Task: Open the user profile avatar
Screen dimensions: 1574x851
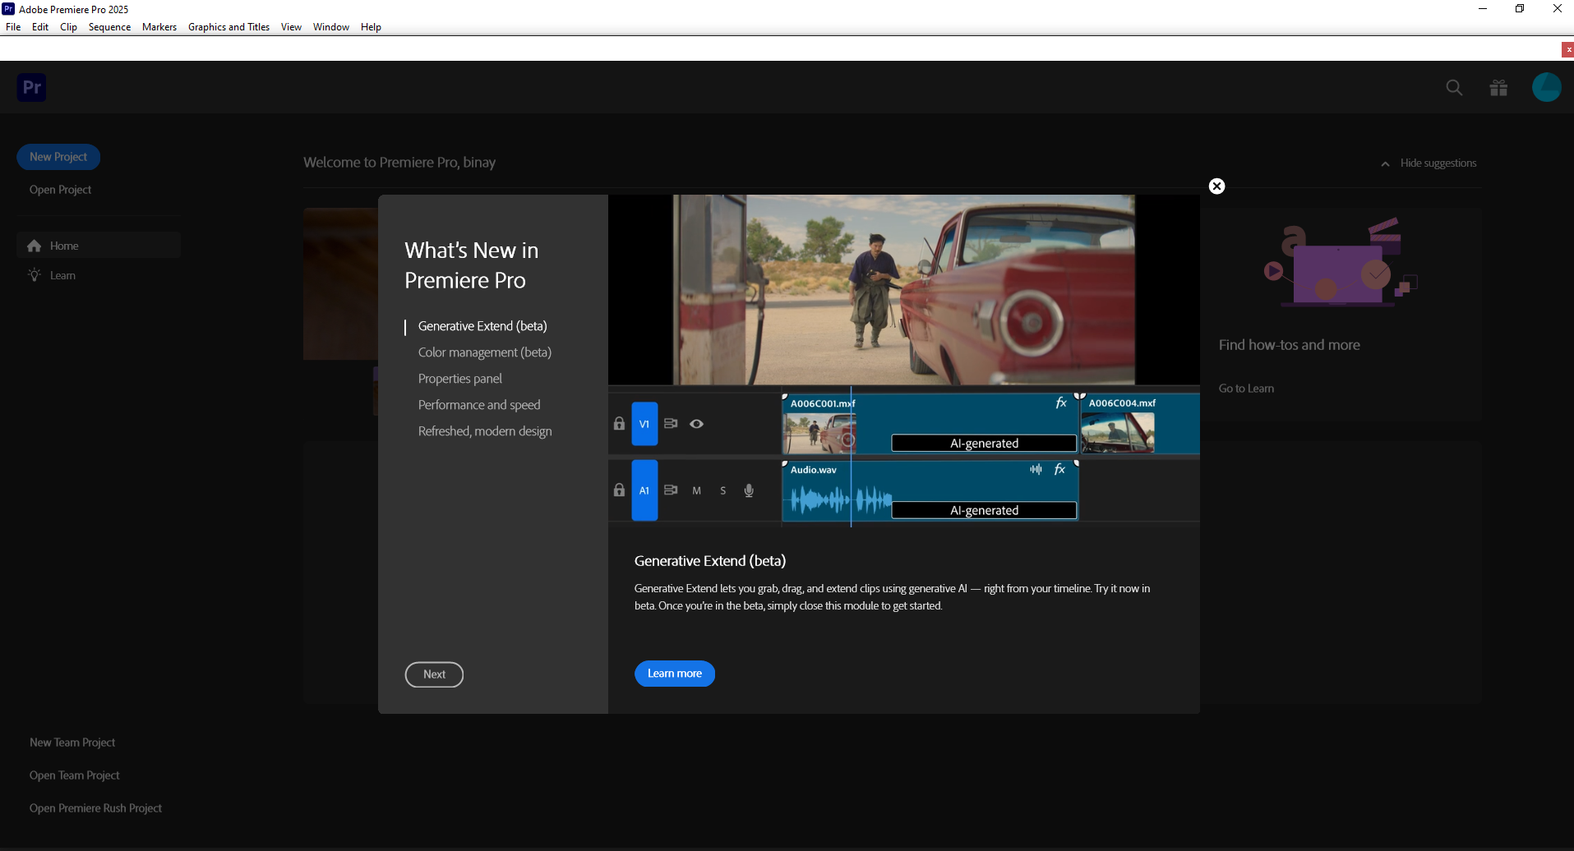Action: [1546, 87]
